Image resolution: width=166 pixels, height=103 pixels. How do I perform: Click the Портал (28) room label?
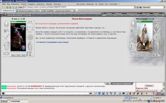142,88
